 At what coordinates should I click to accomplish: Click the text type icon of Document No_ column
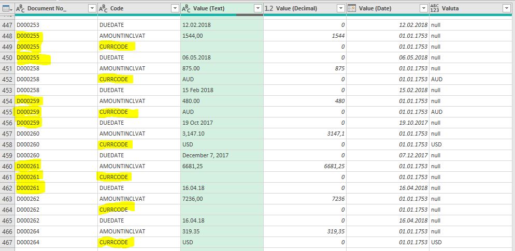[20, 8]
